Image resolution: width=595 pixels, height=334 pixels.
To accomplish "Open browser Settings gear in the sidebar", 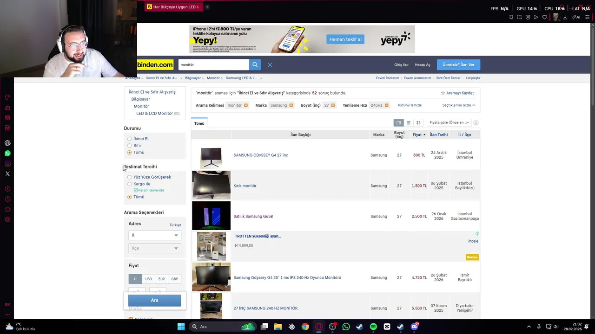I will [x=7, y=219].
